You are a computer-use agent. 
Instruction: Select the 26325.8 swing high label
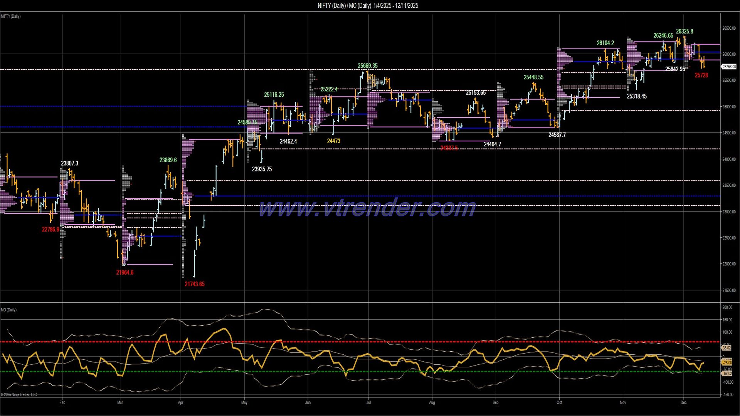point(685,32)
